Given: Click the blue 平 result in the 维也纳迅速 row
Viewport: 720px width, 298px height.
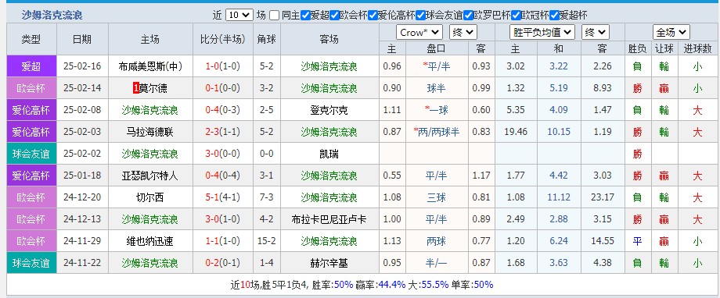Looking at the screenshot, I should point(637,241).
